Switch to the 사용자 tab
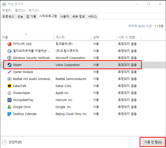Screen dimensions: 166x148 [65, 16]
